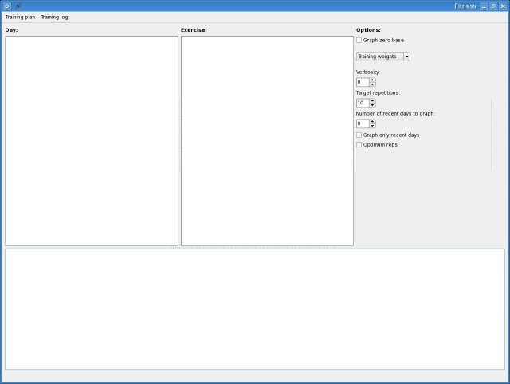The height and width of the screenshot is (384, 510).
Task: Increment the Target repetitions spinner
Action: click(372, 100)
